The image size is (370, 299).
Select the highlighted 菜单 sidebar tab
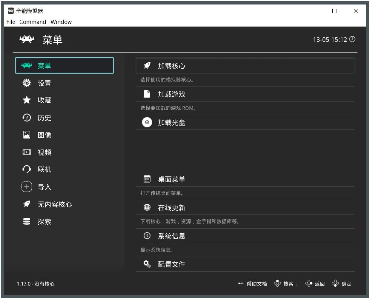point(64,66)
